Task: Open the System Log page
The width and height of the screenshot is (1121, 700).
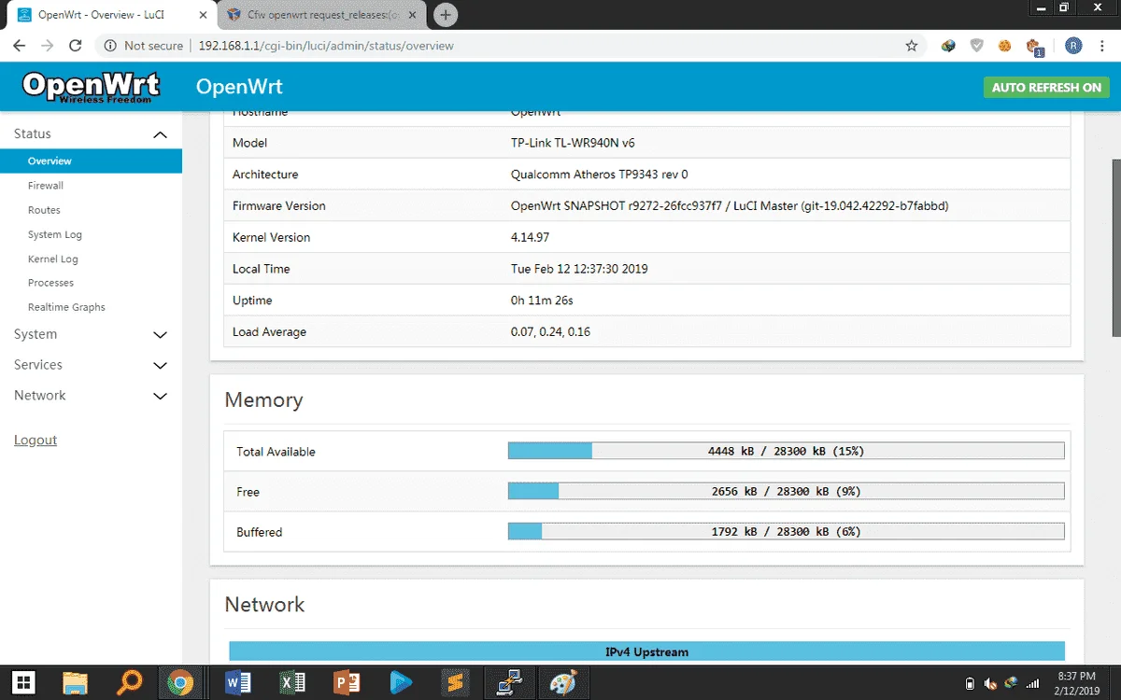Action: pyautogui.click(x=55, y=234)
